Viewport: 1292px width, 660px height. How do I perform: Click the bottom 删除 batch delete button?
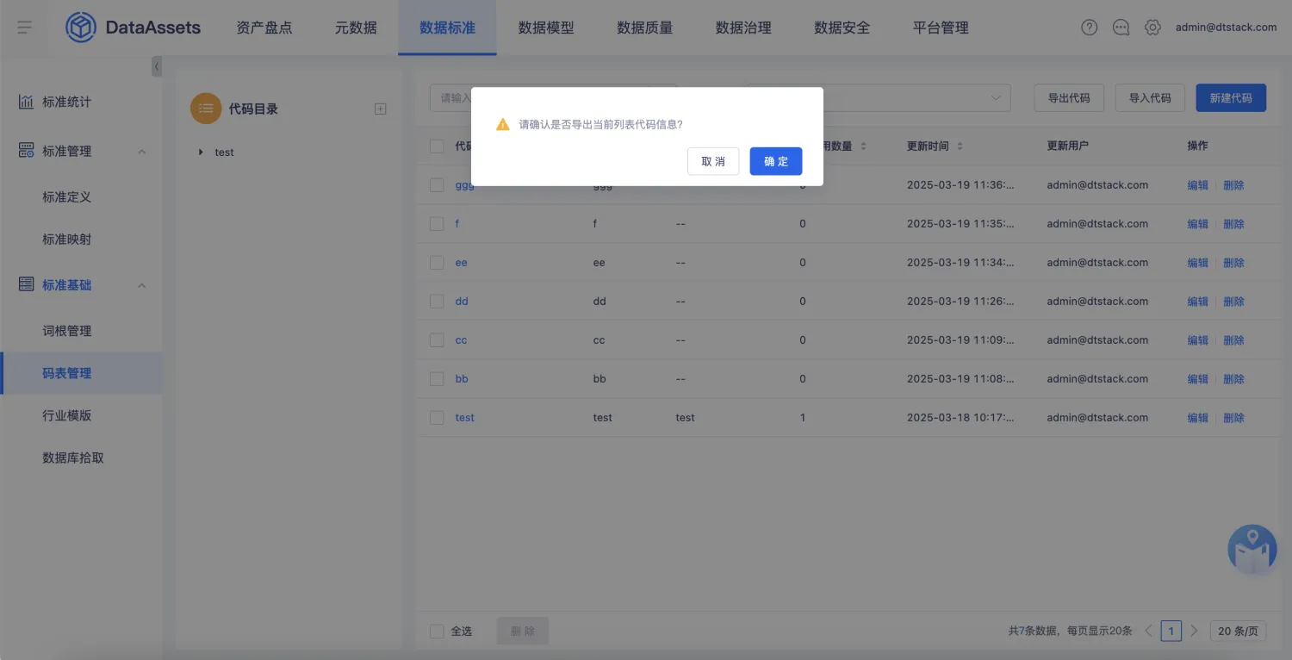click(x=523, y=631)
